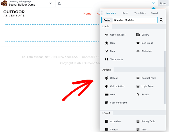
Task: Switch to the Modules tab
Action: click(111, 13)
